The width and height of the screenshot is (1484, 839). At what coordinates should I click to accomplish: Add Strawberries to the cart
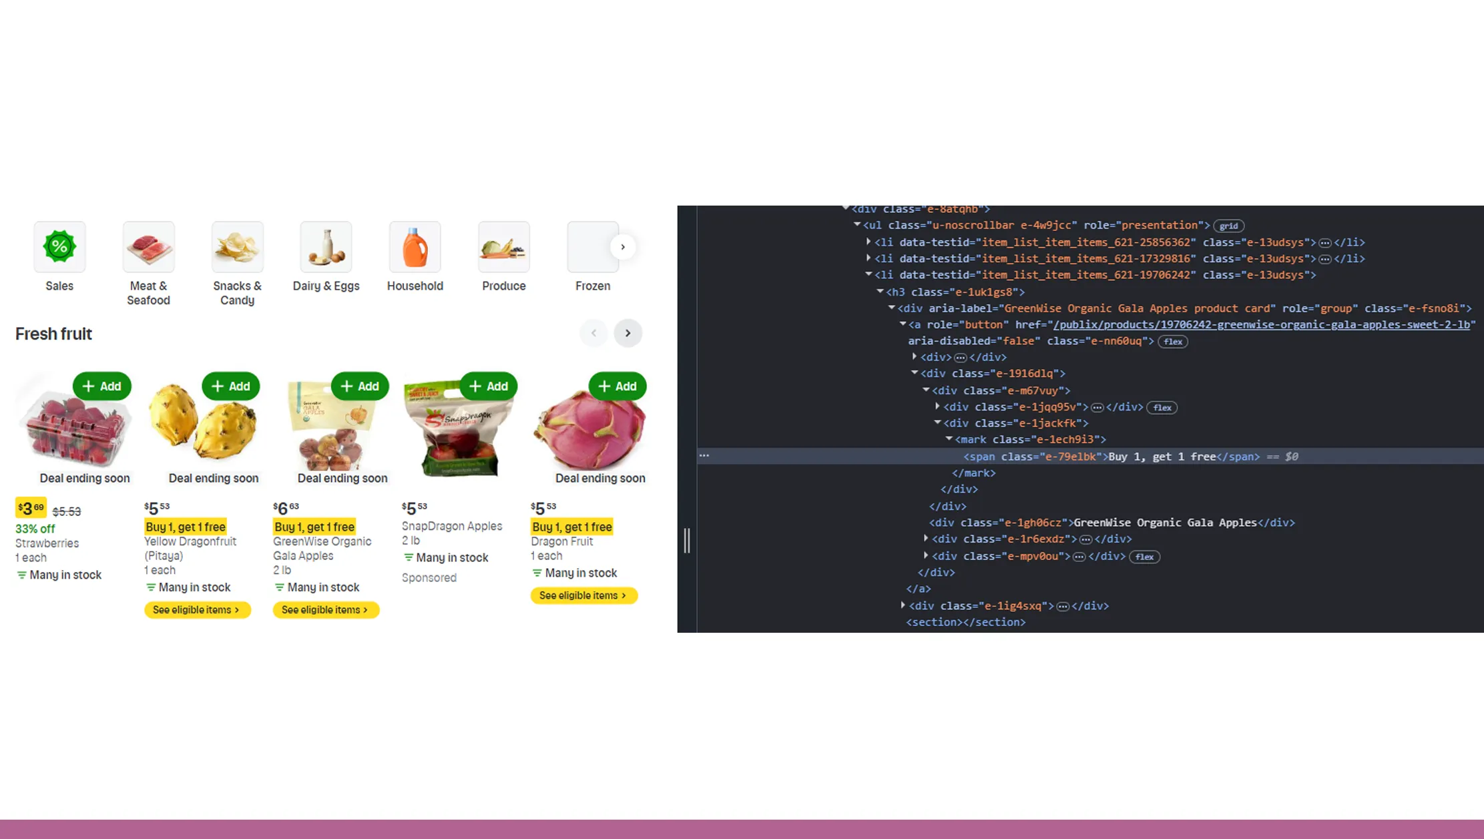(x=101, y=386)
